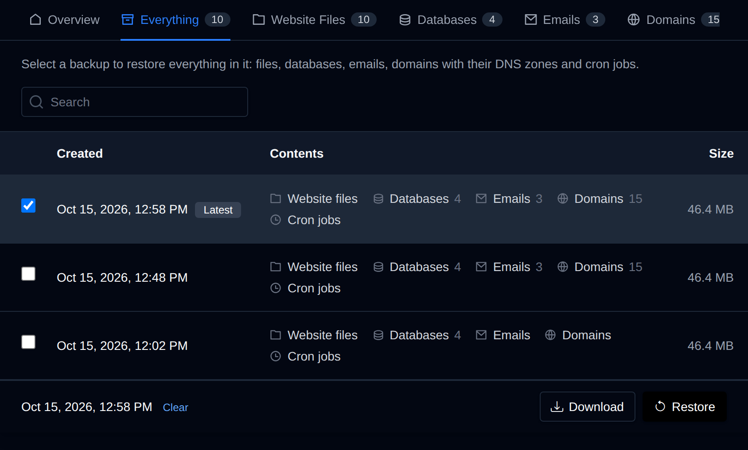This screenshot has height=450, width=748.
Task: Click 46.4 MB size in 12:48 PM row
Action: tap(710, 277)
